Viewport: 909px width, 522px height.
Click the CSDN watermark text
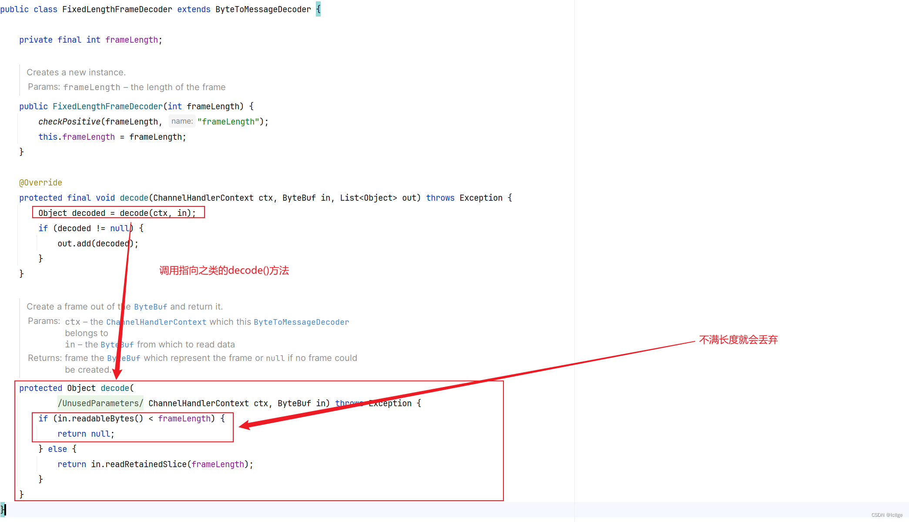pyautogui.click(x=886, y=515)
